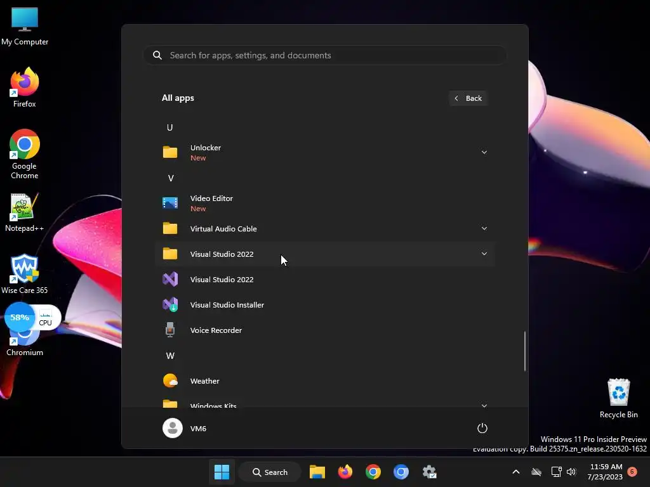This screenshot has height=487, width=650.
Task: Open network status tray icon
Action: point(556,472)
